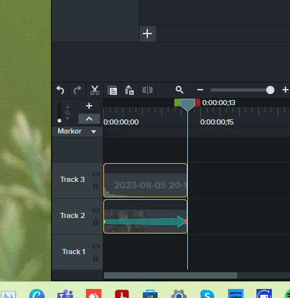
Task: Open Skype from taskbar
Action: click(x=207, y=294)
